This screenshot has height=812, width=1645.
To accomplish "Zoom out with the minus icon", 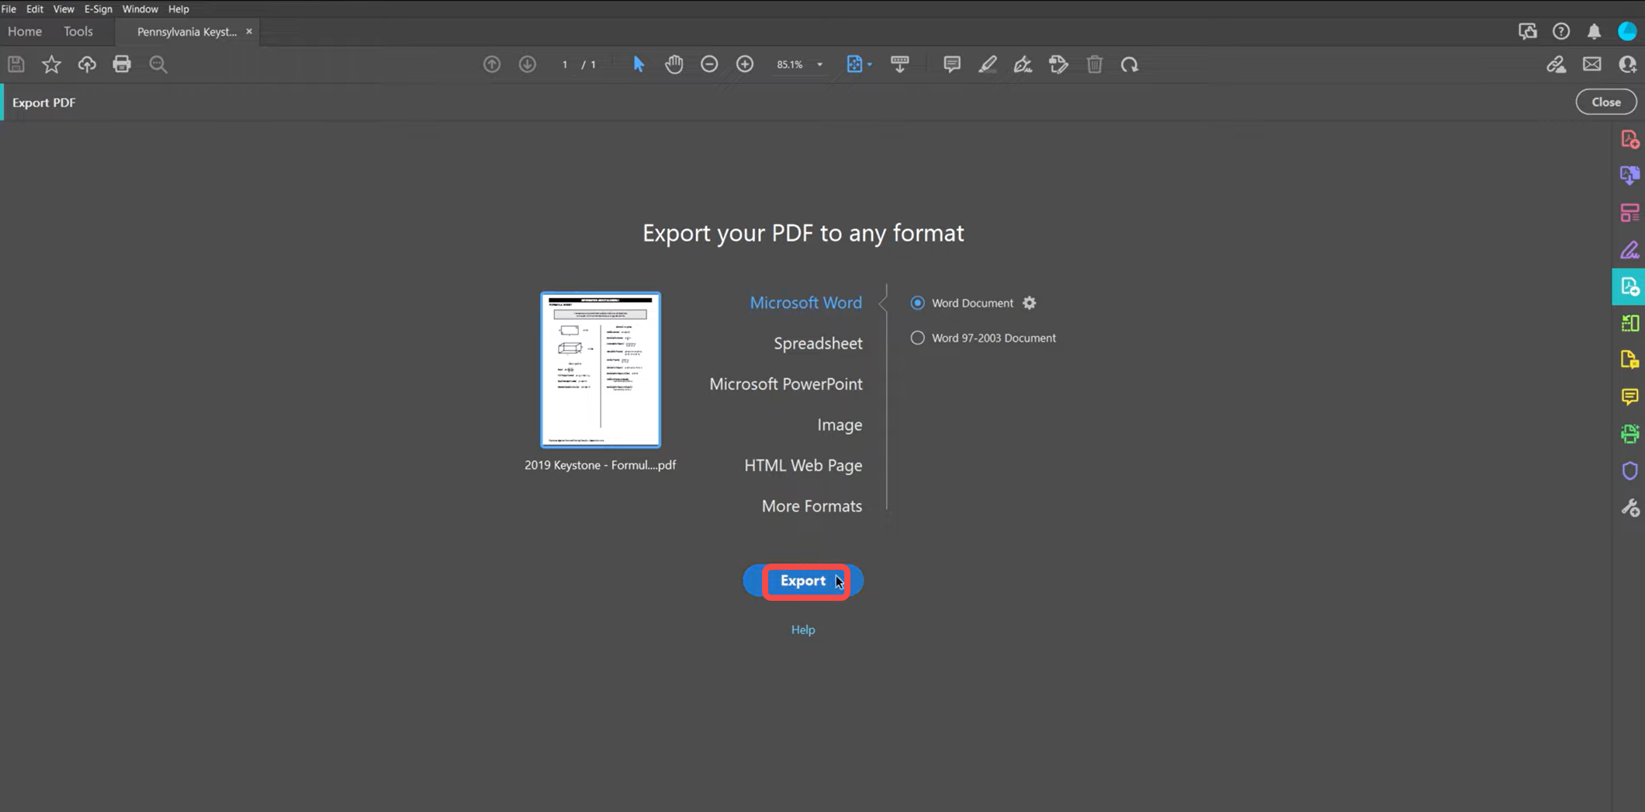I will [709, 64].
